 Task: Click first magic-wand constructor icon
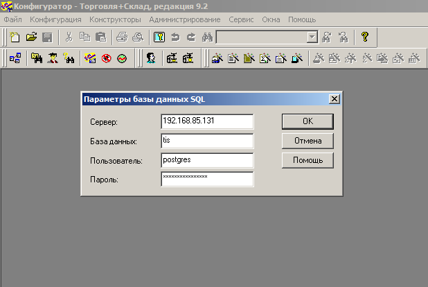(217, 58)
